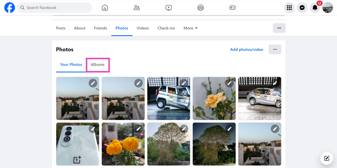Open the Check-ins profile tab
The height and width of the screenshot is (168, 337).
pyautogui.click(x=166, y=28)
